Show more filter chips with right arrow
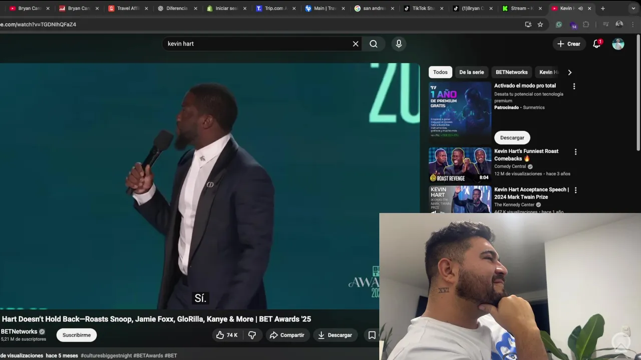 click(x=569, y=72)
